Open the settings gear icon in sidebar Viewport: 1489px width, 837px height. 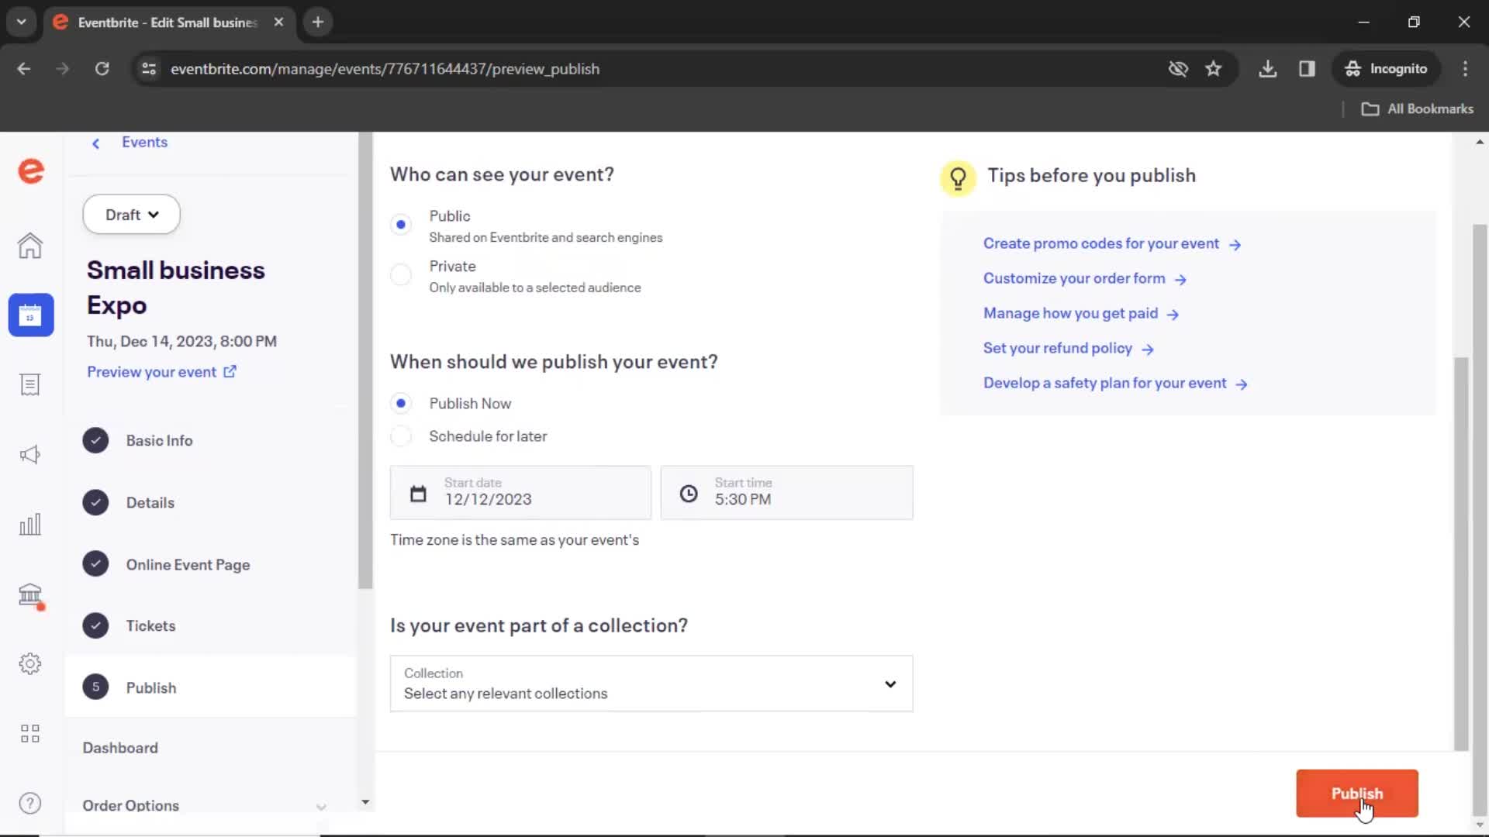29,664
